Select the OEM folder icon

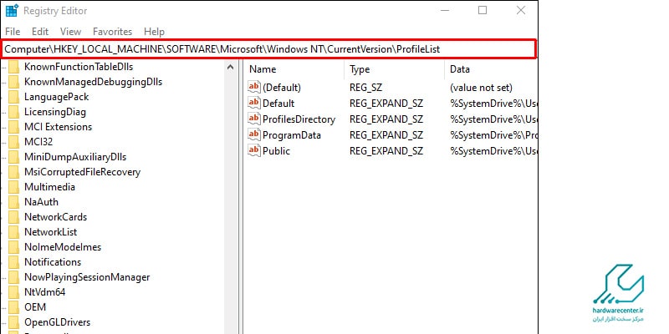[14, 307]
